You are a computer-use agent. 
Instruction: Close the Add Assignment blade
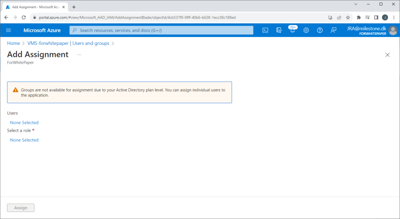click(387, 55)
